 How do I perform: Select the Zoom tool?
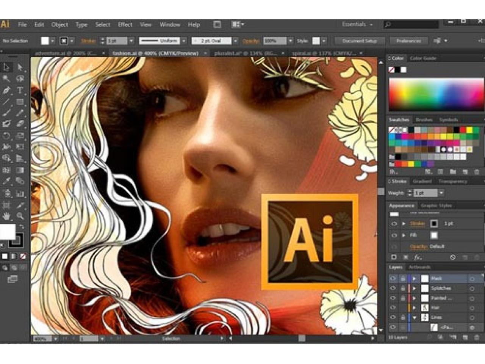click(20, 216)
